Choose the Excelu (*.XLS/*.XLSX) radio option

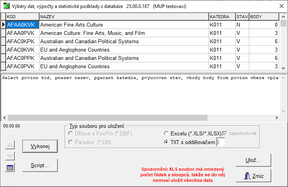point(167,134)
